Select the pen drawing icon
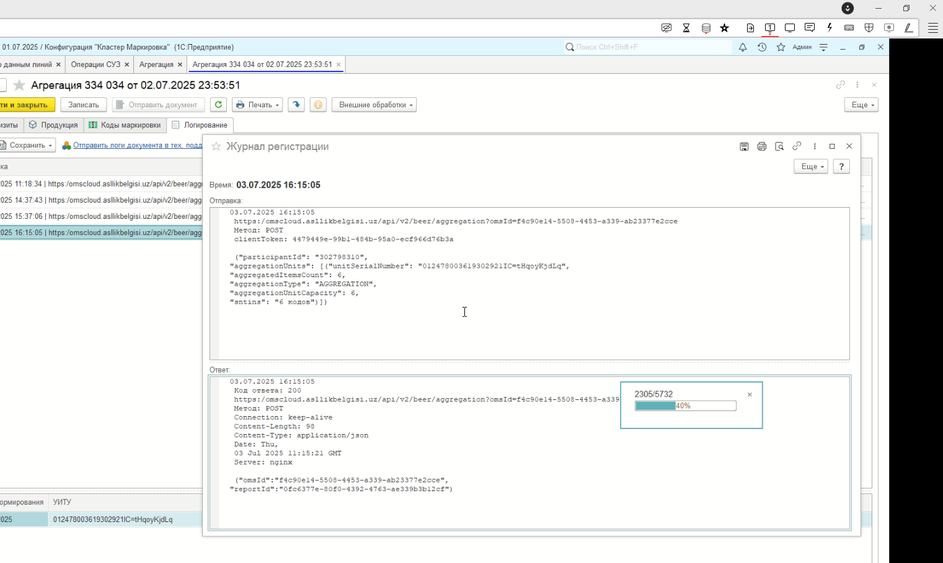The image size is (943, 563). [908, 28]
